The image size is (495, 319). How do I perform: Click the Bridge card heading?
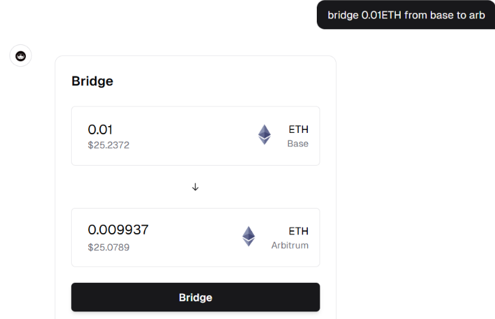tap(92, 81)
